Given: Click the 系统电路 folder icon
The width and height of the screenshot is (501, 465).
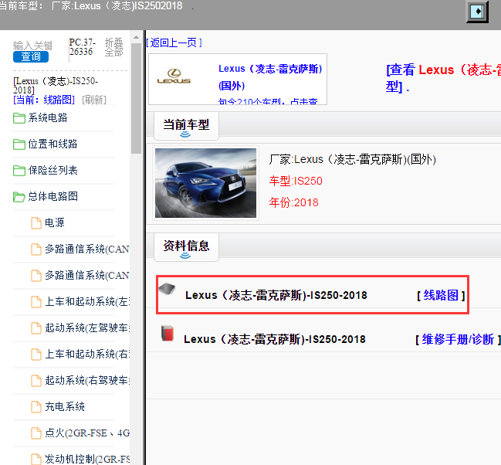Looking at the screenshot, I should point(19,118).
